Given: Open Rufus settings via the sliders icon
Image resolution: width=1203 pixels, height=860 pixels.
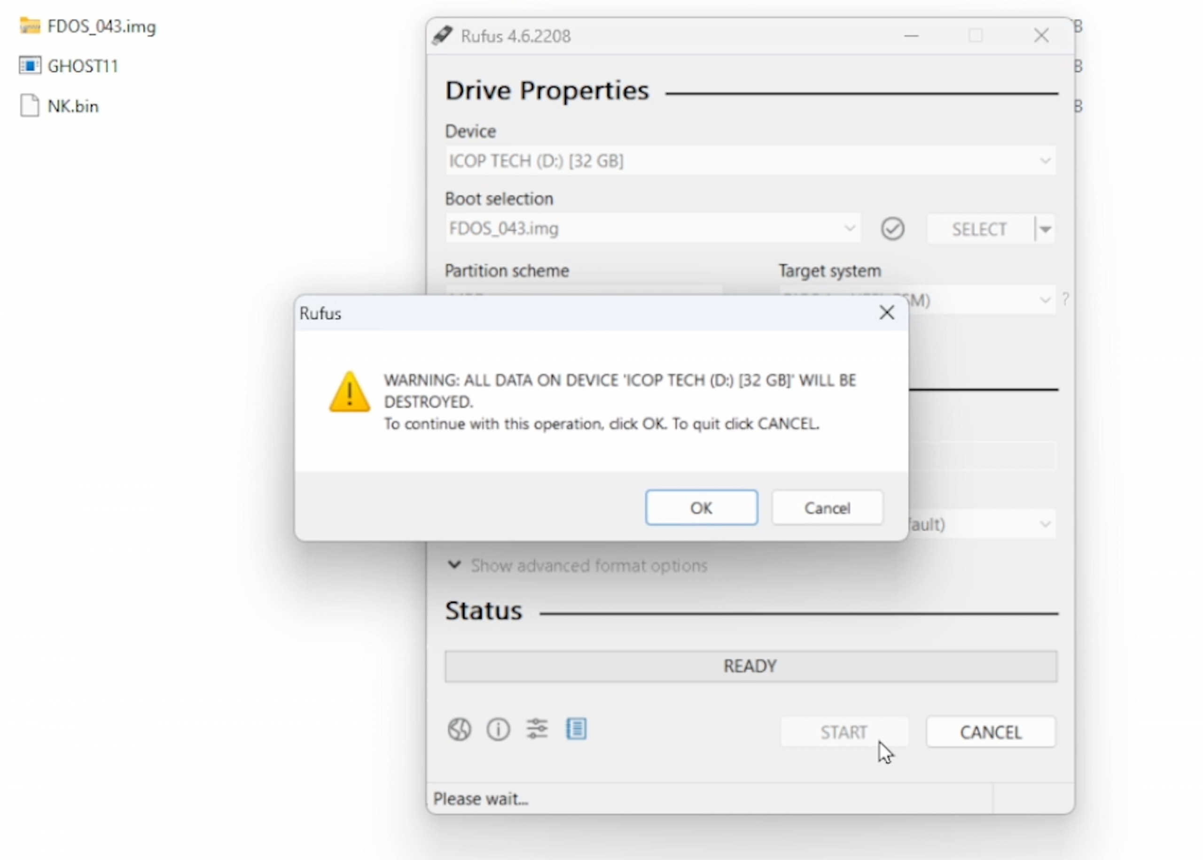Looking at the screenshot, I should [537, 729].
